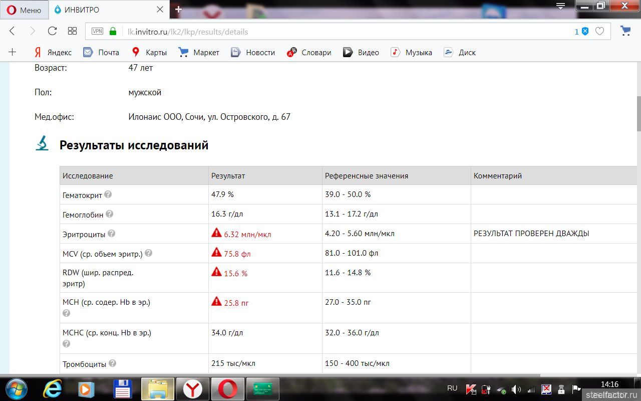Open the Видео bookmark
Screen dimensions: 641x401
361,52
